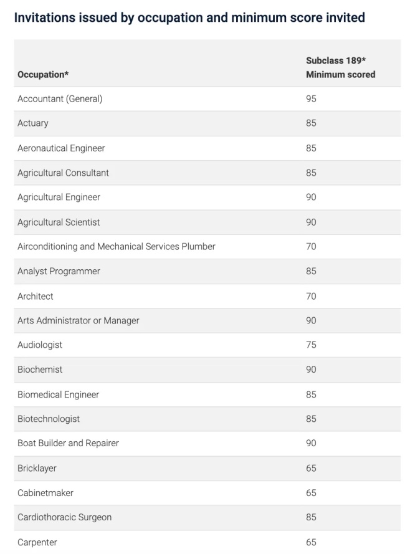
Task: Click the page heading about invitations issued
Action: click(x=189, y=17)
